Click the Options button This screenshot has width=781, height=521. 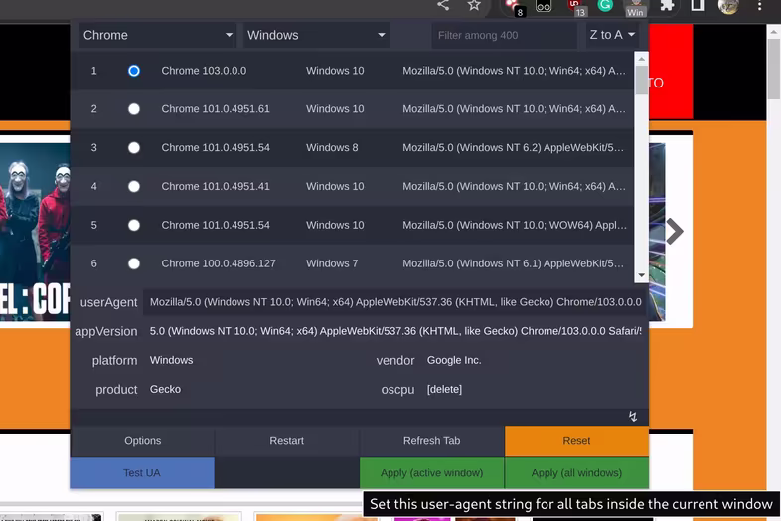coord(142,441)
